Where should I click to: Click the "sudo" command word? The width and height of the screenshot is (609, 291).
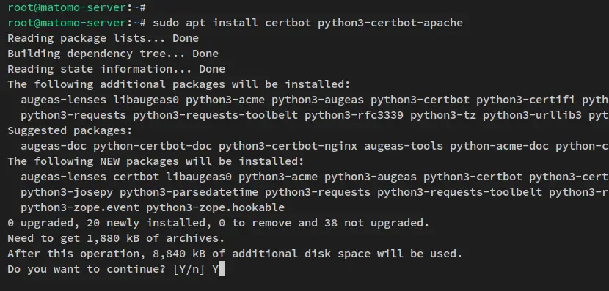tap(166, 23)
